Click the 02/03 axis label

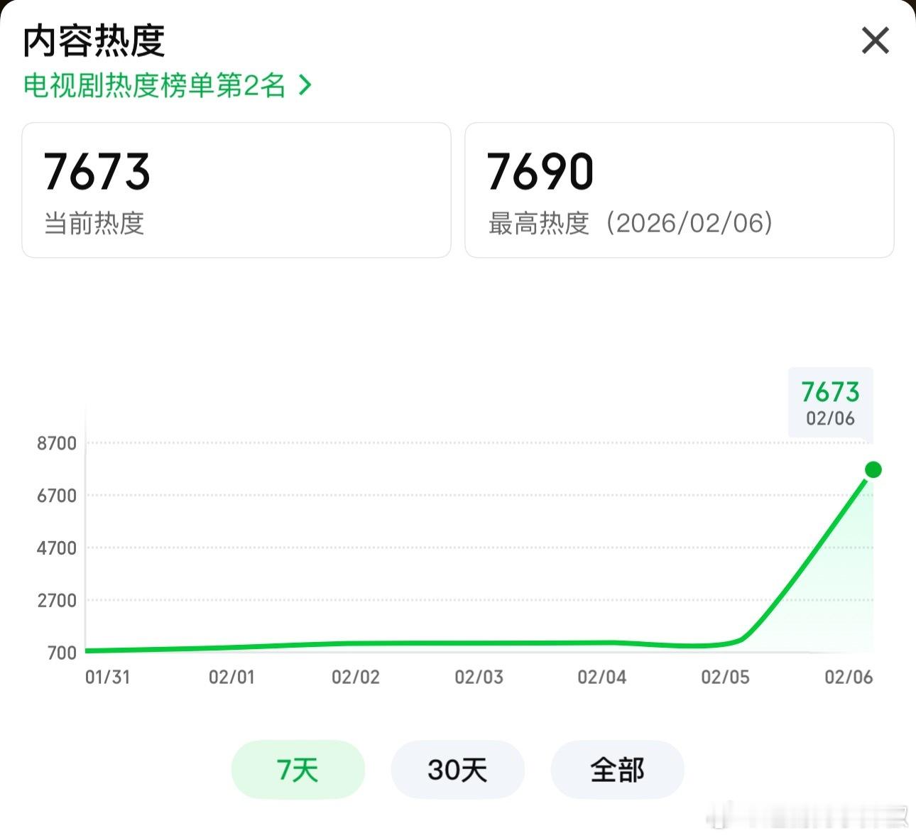click(479, 677)
